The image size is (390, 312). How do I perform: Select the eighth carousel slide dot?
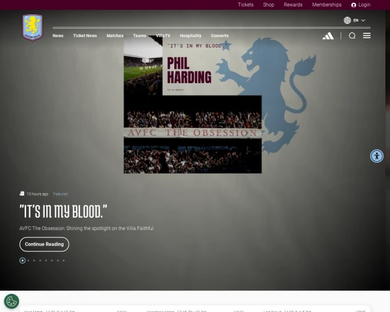[64, 261]
